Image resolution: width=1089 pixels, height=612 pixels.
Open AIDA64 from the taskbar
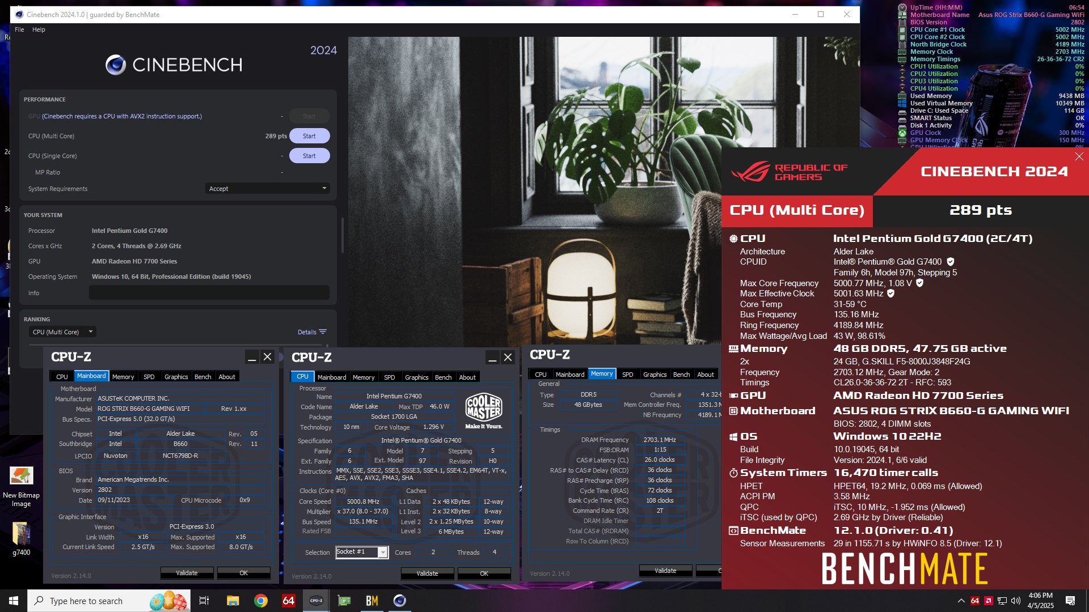pyautogui.click(x=288, y=601)
